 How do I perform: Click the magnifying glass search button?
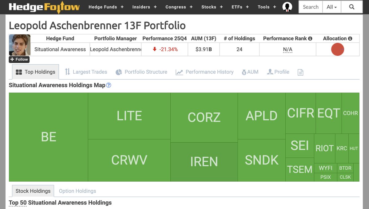[x=352, y=7]
